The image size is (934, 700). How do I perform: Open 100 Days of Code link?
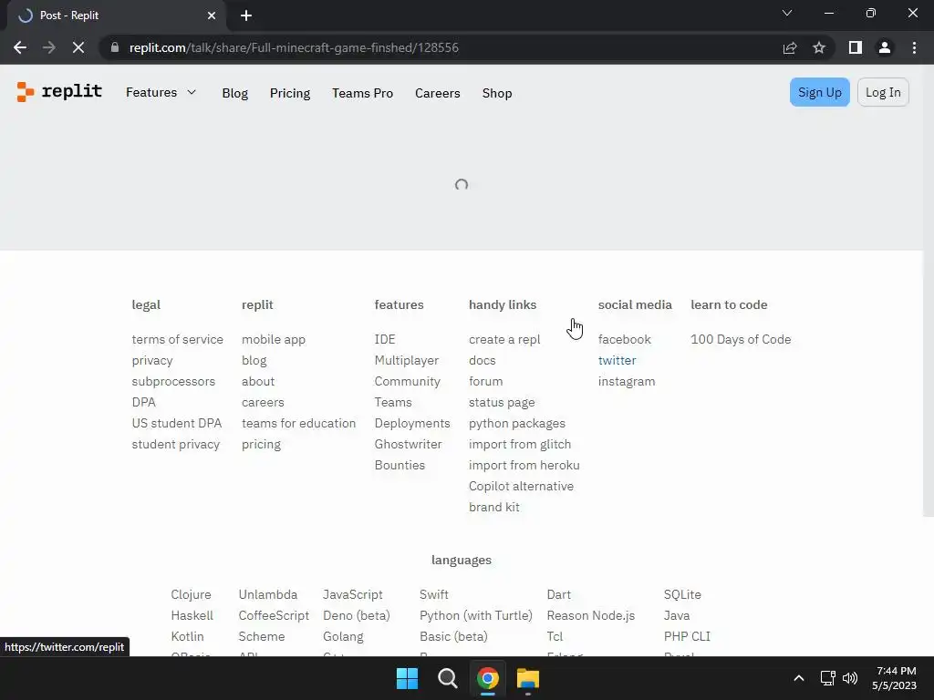click(x=741, y=339)
